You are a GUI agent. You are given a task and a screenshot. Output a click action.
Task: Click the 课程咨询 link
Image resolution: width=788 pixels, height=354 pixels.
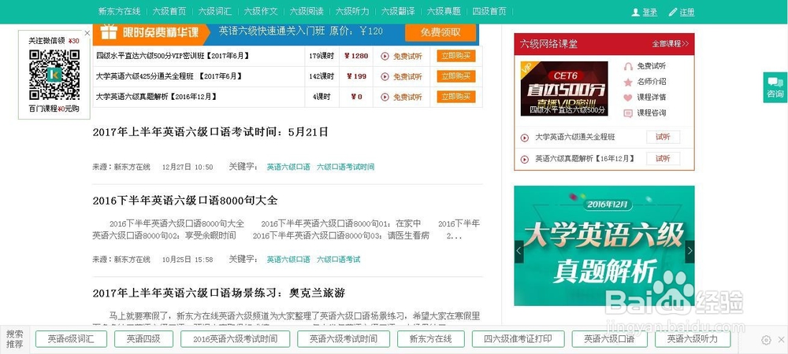click(x=652, y=113)
